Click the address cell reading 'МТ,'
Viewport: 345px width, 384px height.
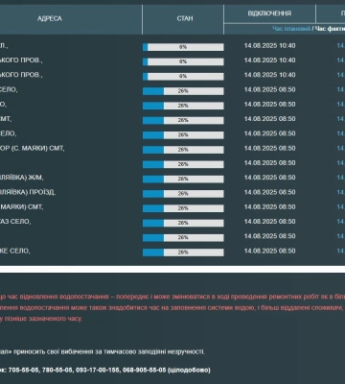(6, 119)
